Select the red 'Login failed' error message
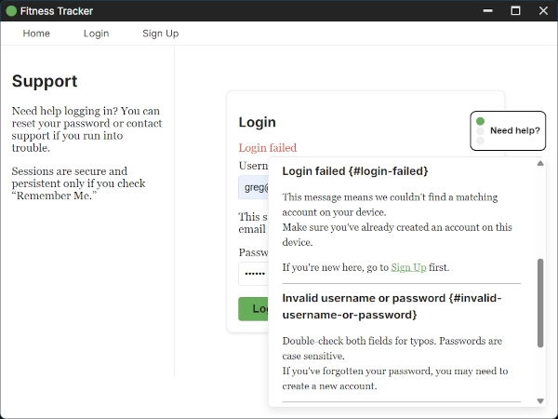The width and height of the screenshot is (558, 419). (x=268, y=147)
